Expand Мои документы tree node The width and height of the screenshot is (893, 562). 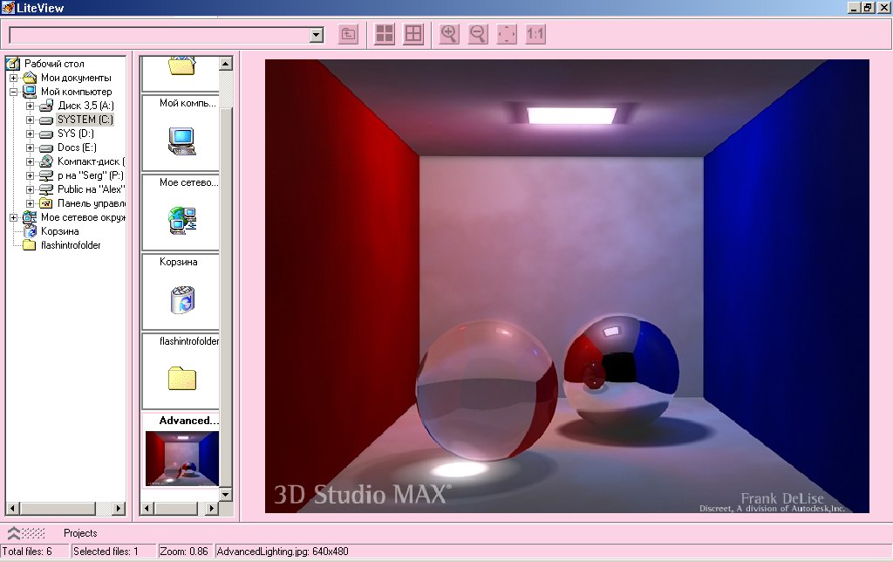pyautogui.click(x=14, y=78)
